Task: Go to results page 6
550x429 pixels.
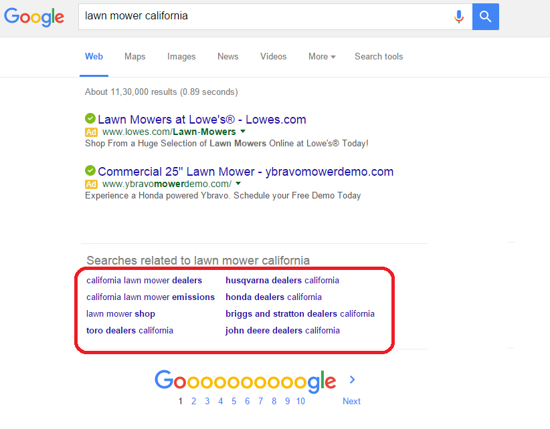Action: [248, 402]
